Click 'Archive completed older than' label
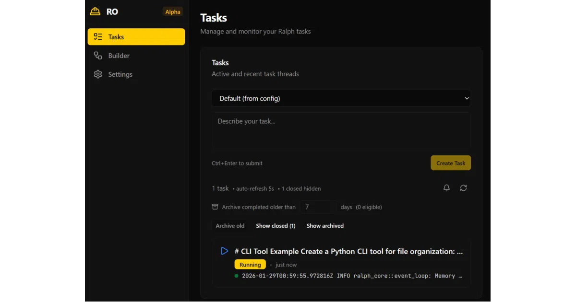Image resolution: width=576 pixels, height=302 pixels. coord(259,207)
